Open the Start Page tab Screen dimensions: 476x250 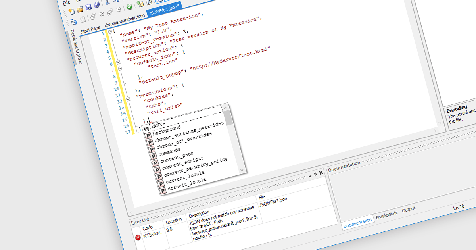pyautogui.click(x=90, y=30)
